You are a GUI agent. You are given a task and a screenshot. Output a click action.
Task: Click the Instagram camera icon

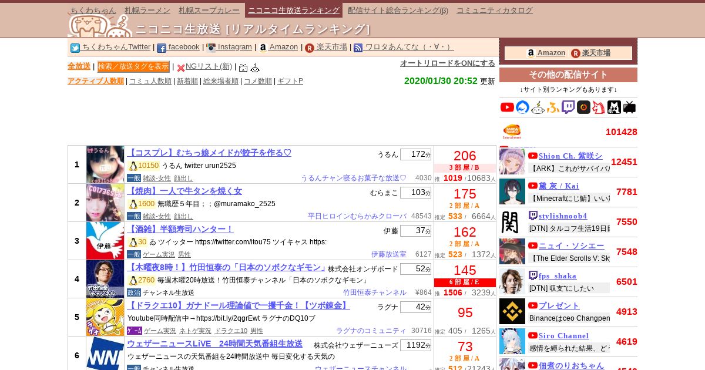[x=211, y=48]
